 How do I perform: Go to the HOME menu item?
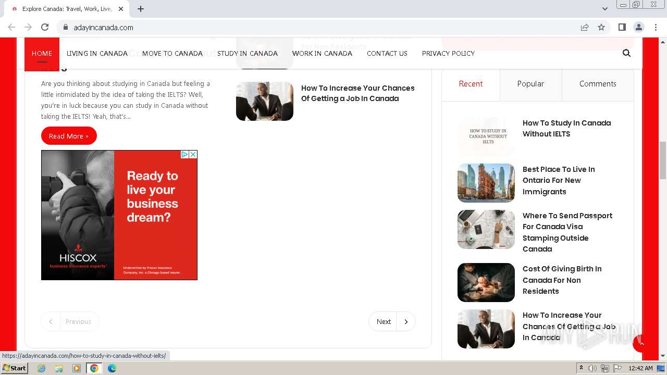coord(42,53)
